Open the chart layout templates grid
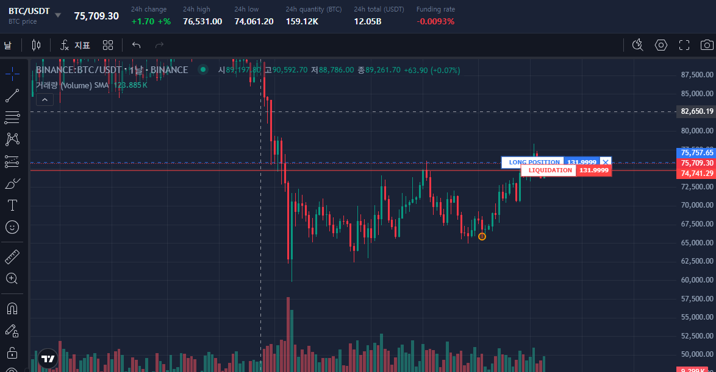Viewport: 716px width, 372px height. click(x=108, y=45)
